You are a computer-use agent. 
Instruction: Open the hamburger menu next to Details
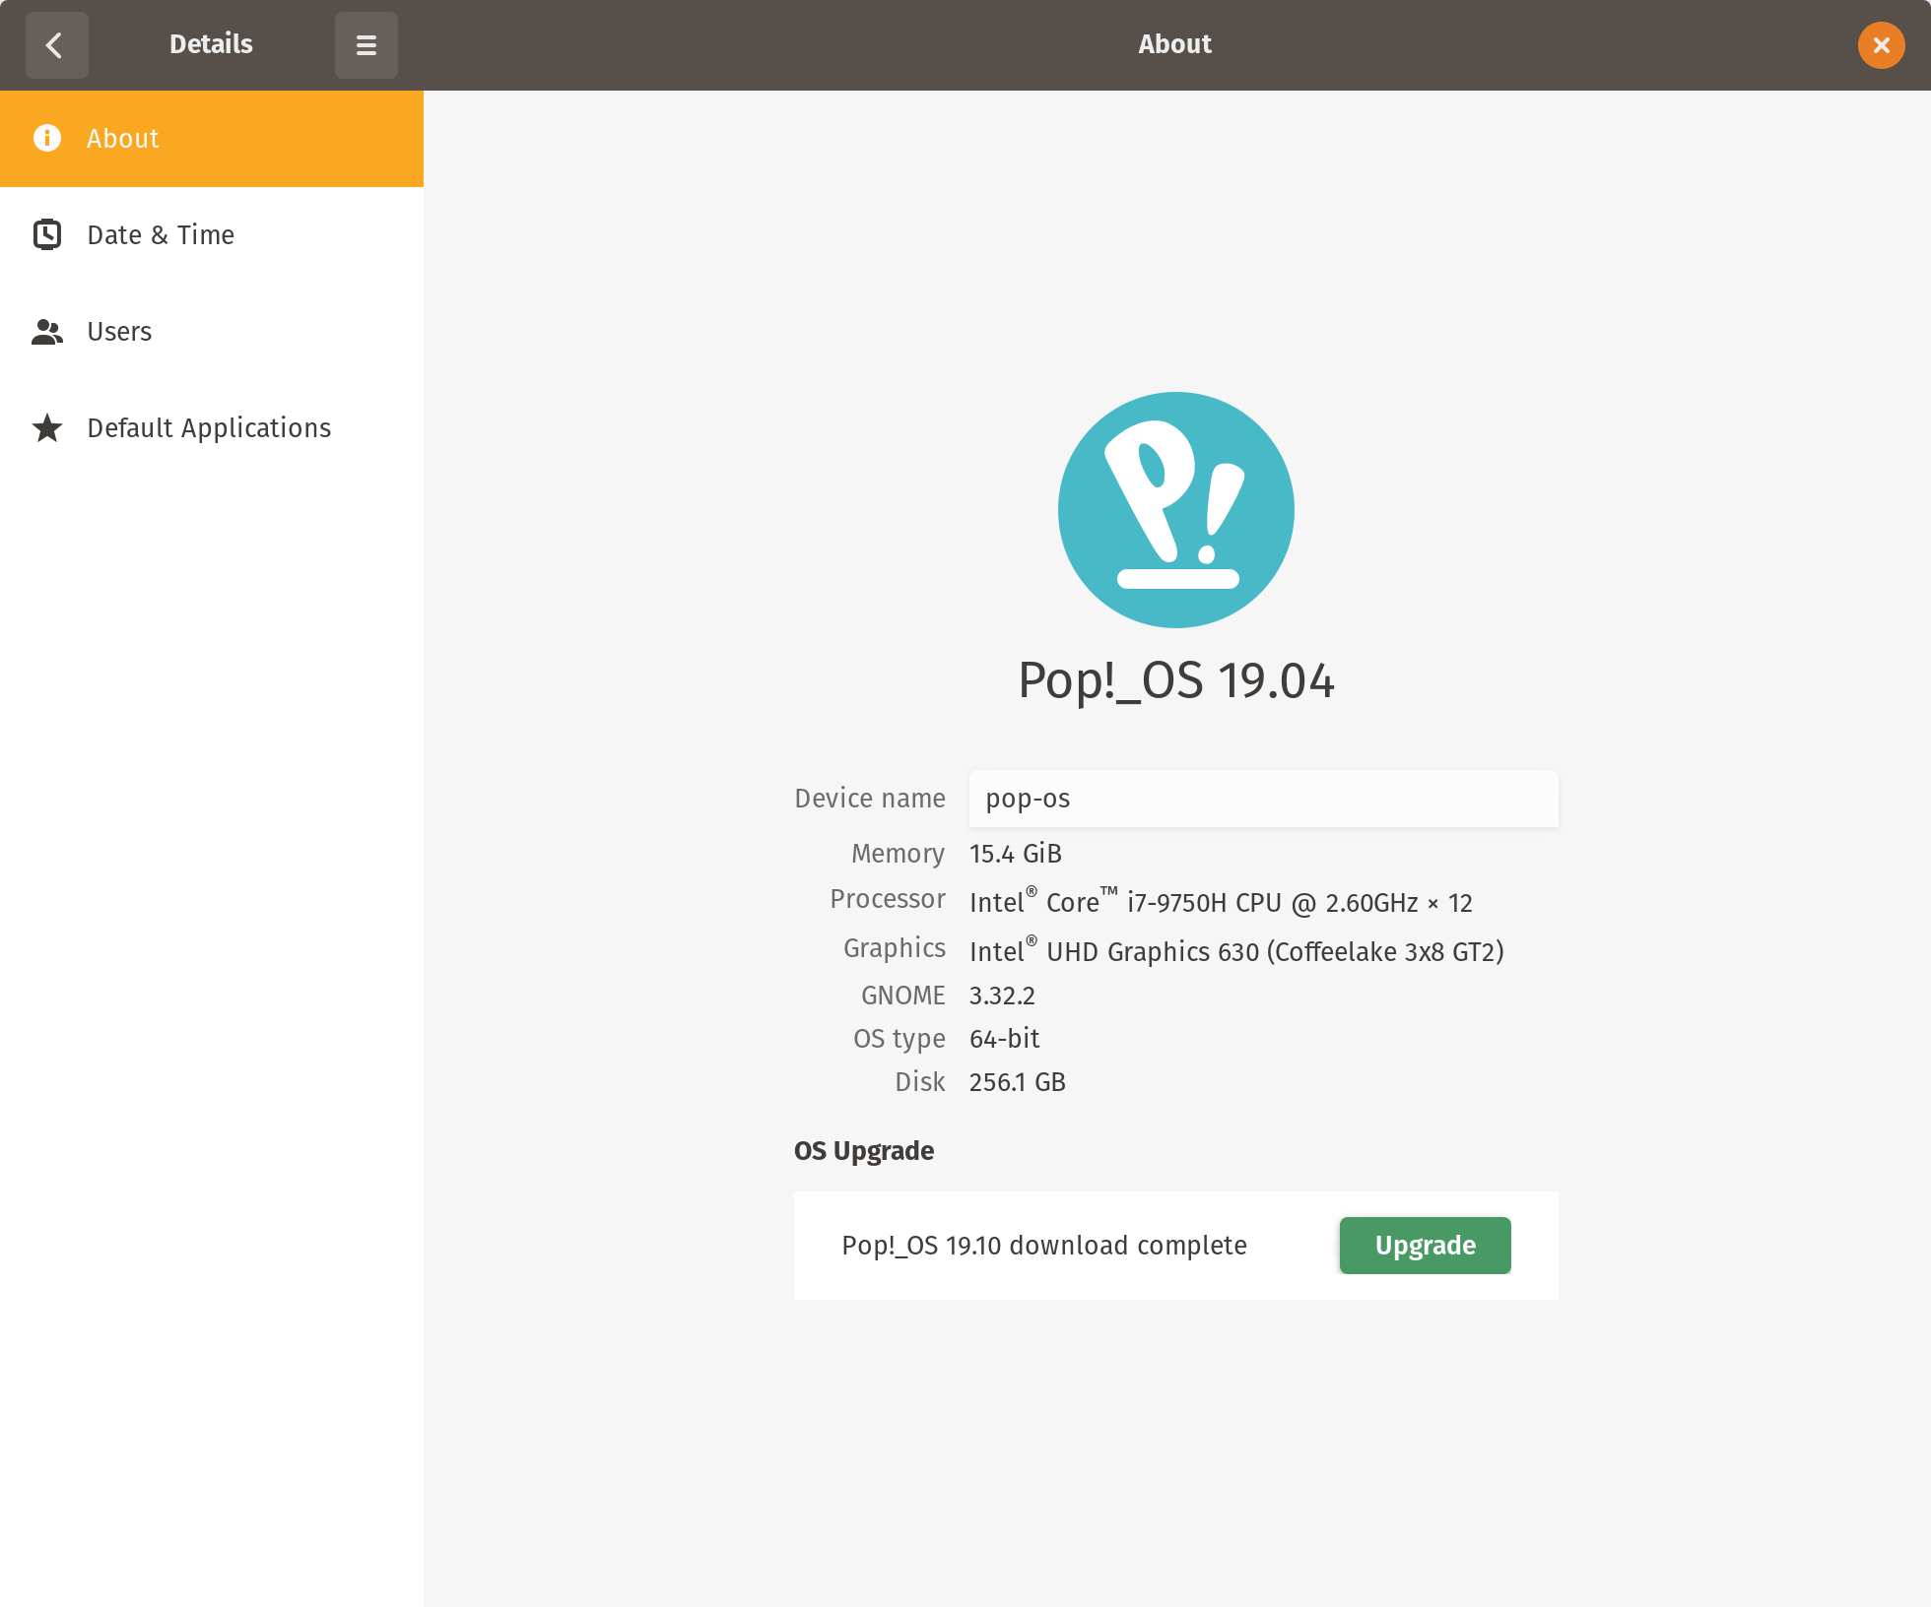coord(366,44)
